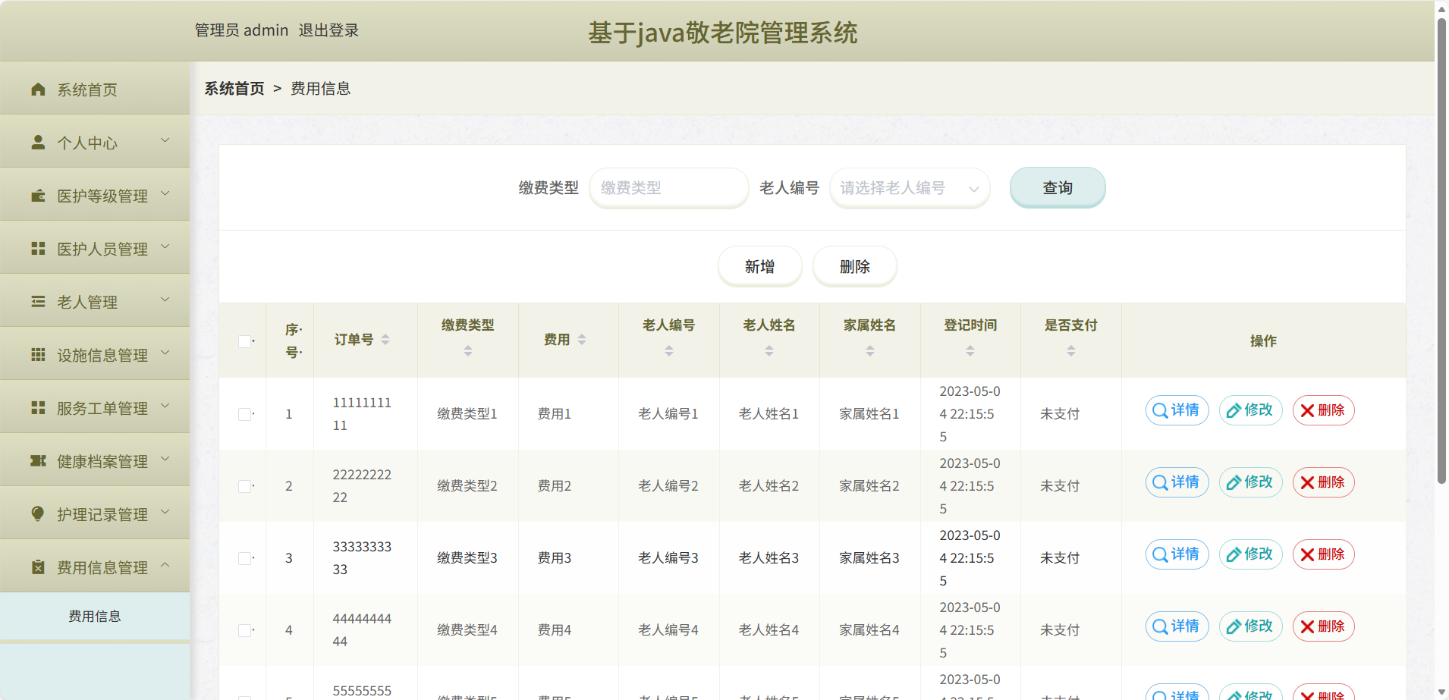The width and height of the screenshot is (1449, 700).
Task: Open the 请选择老人编号 dropdown
Action: tap(910, 188)
